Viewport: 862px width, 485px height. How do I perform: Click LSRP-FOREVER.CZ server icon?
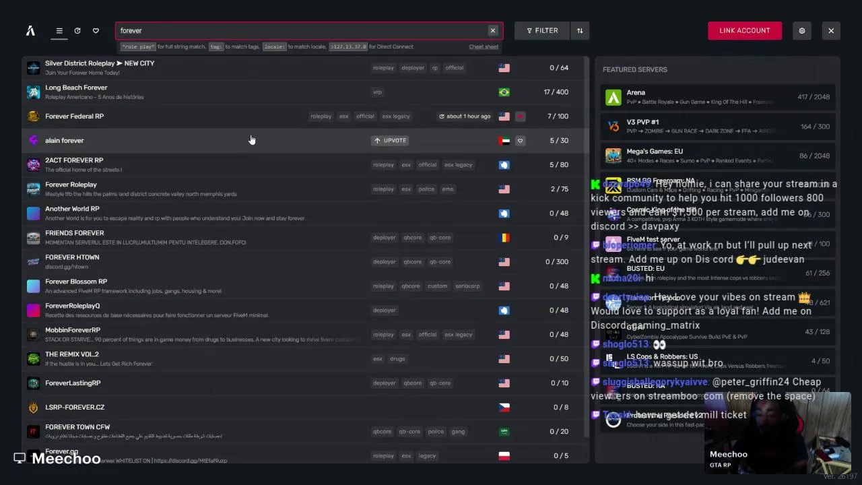click(33, 407)
